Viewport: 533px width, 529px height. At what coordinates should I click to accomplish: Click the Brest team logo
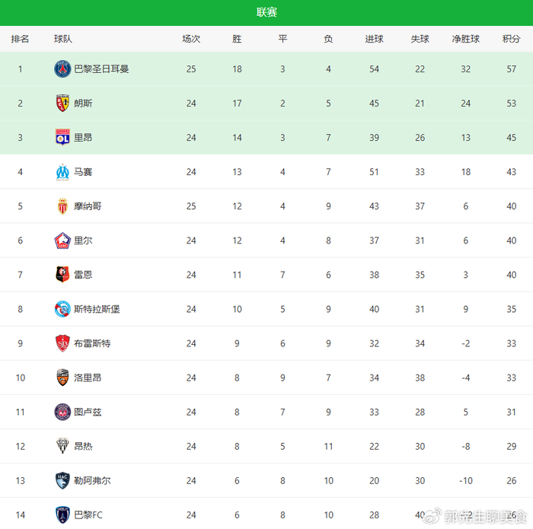(62, 343)
